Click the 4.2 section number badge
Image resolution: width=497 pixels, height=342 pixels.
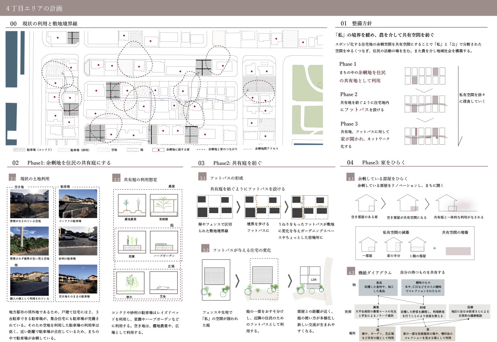351,271
